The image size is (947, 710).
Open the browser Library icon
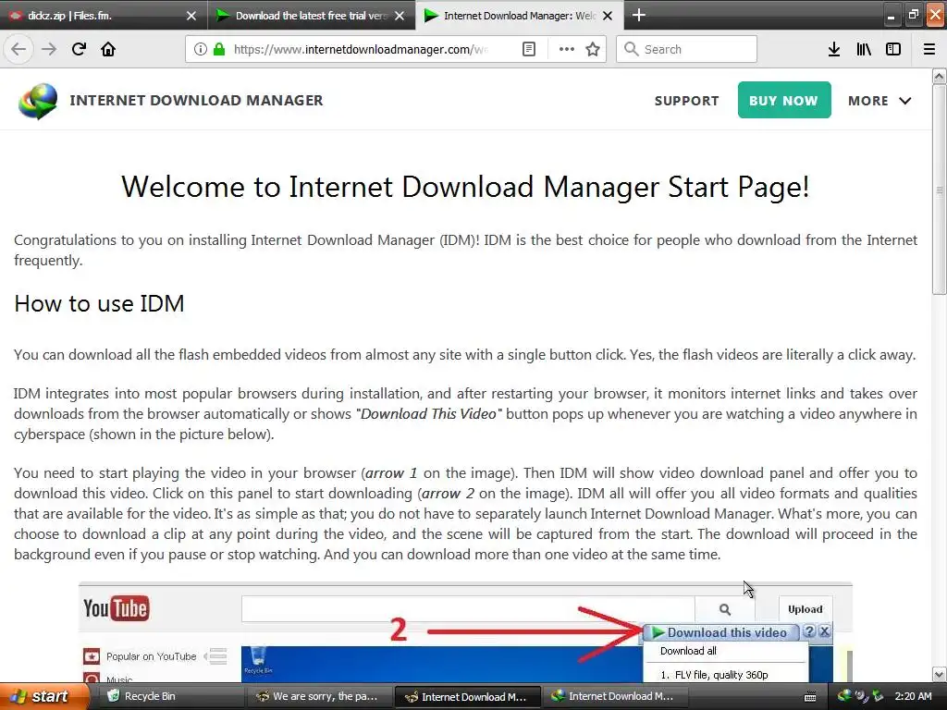[864, 49]
